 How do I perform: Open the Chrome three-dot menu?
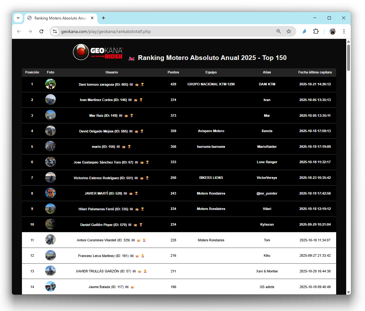tap(344, 31)
